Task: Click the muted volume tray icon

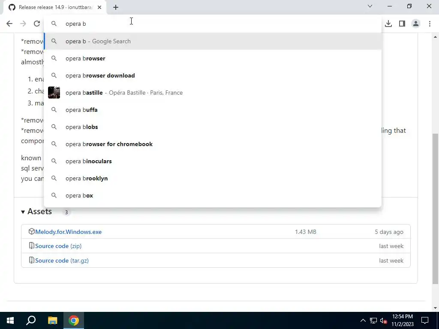Action: (x=383, y=320)
